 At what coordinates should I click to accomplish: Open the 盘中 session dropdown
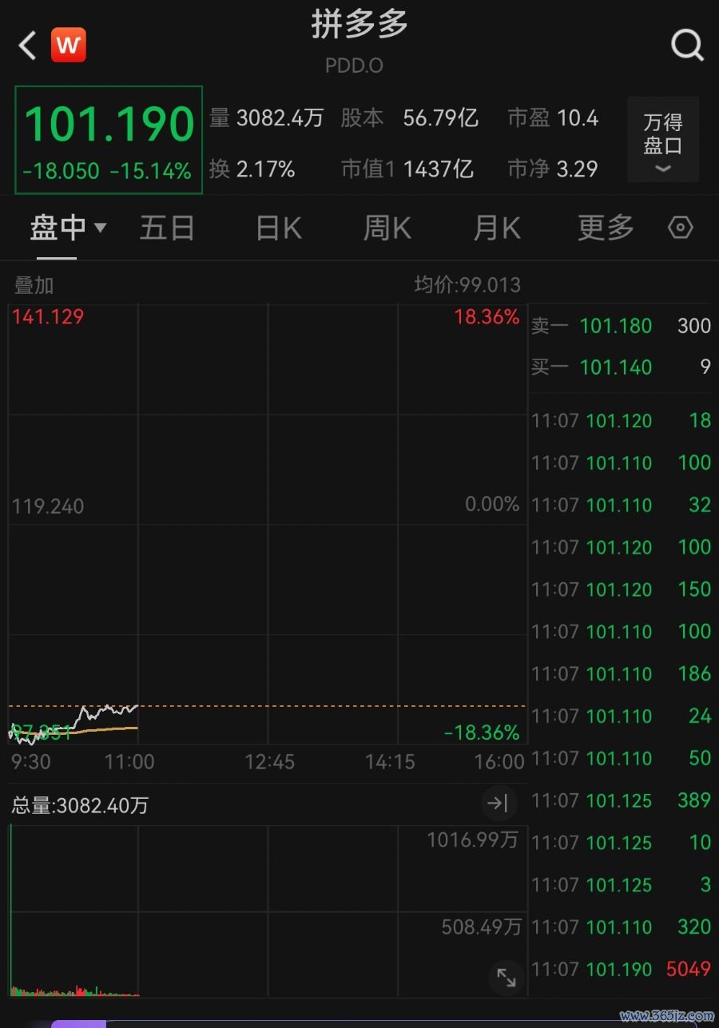[68, 228]
